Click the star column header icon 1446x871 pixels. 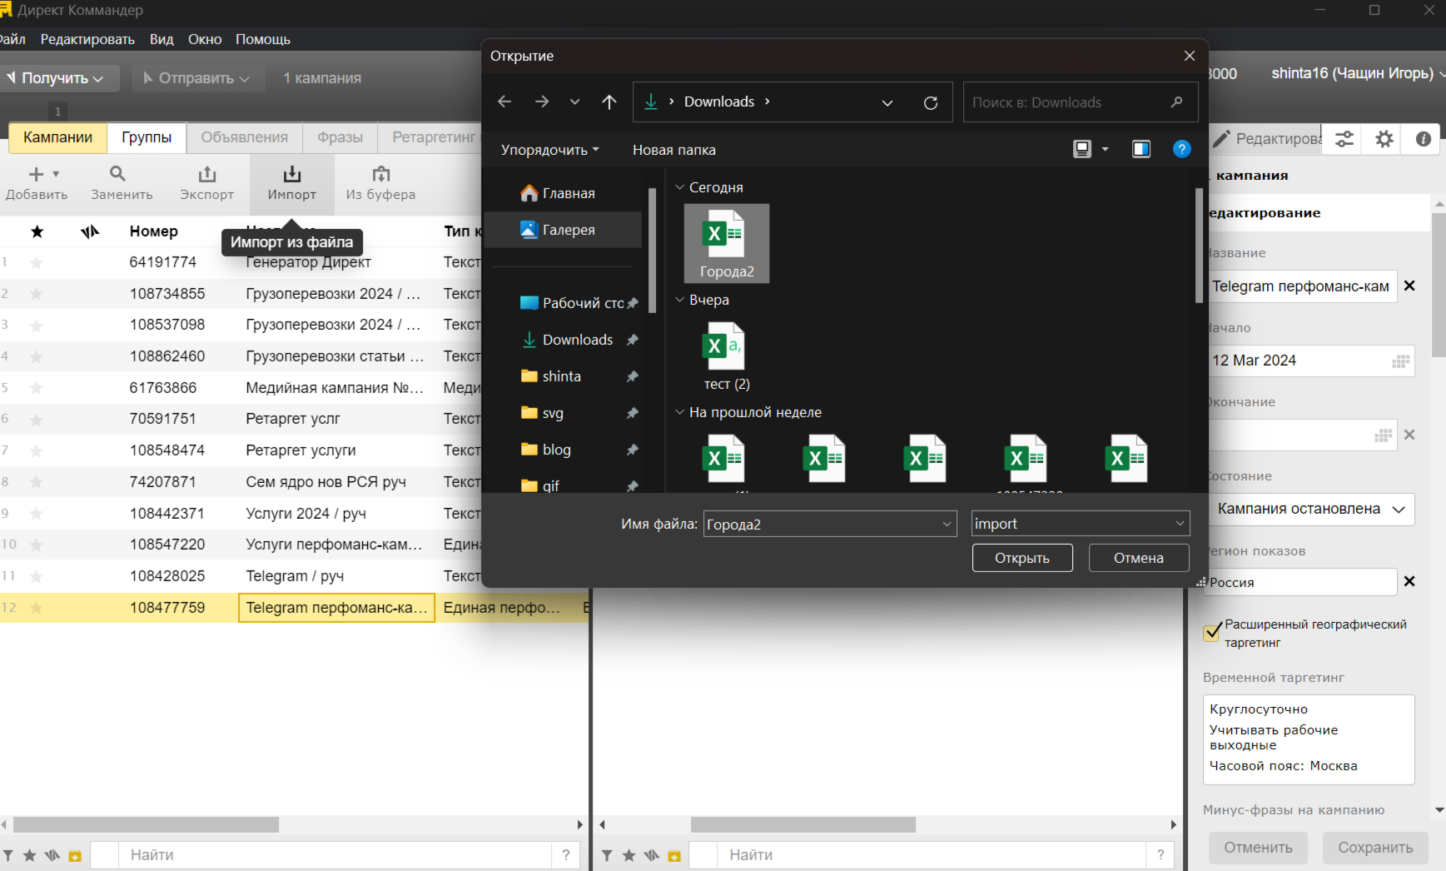coord(37,231)
